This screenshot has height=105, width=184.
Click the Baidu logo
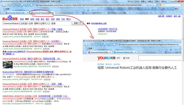click(10, 18)
